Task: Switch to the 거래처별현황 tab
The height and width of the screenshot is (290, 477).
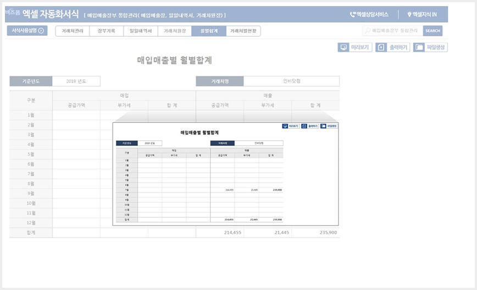Action: pyautogui.click(x=243, y=31)
